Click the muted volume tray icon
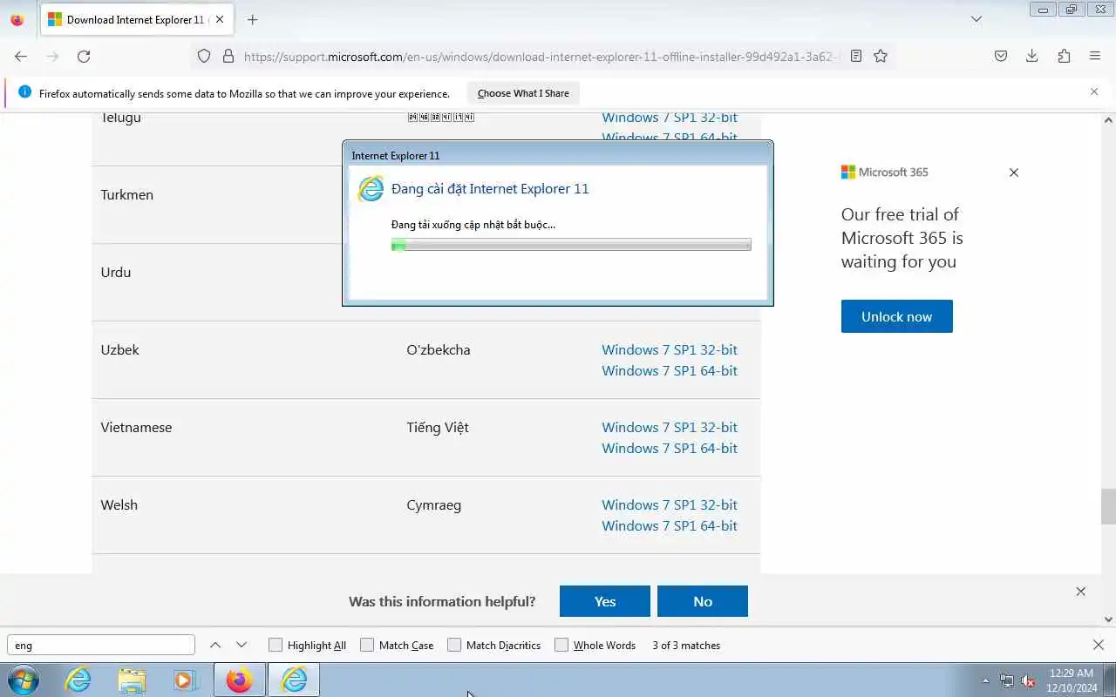This screenshot has height=697, width=1116. [1029, 680]
